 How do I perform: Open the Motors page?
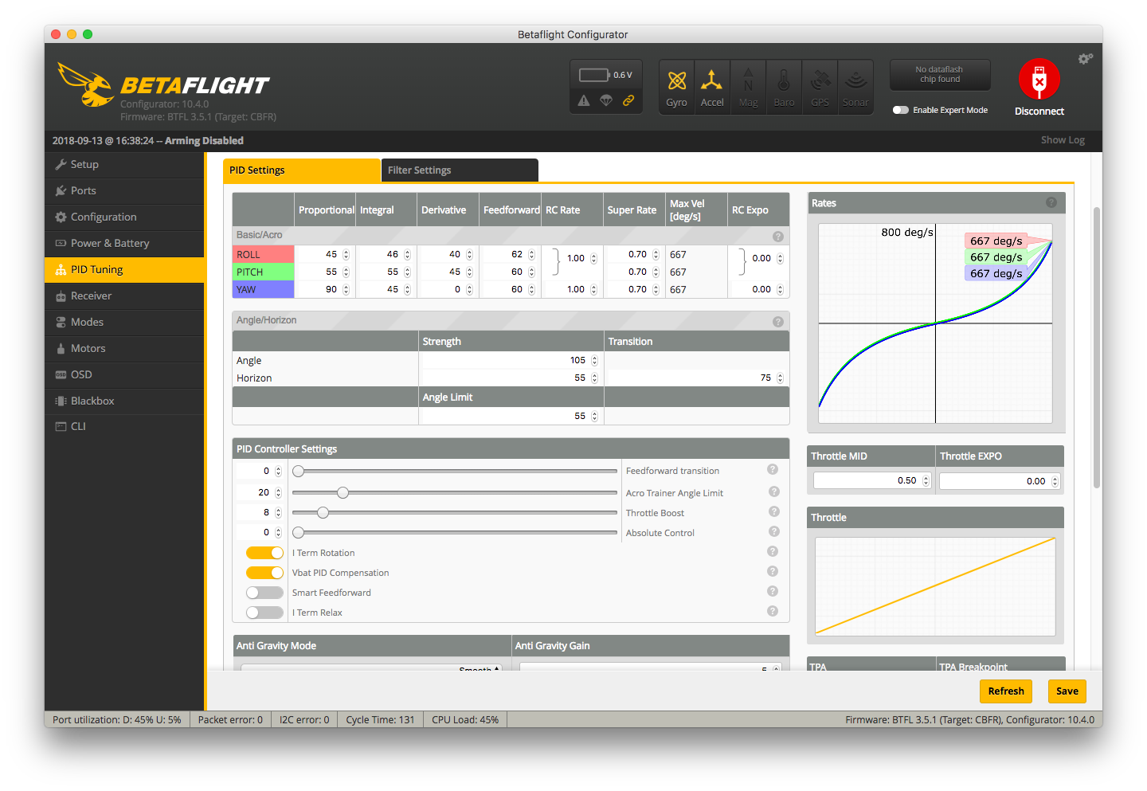pyautogui.click(x=124, y=349)
